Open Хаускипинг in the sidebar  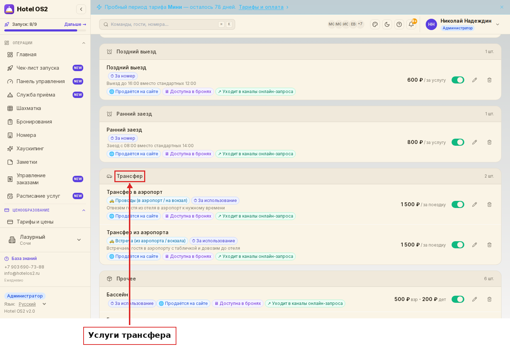(x=45, y=149)
